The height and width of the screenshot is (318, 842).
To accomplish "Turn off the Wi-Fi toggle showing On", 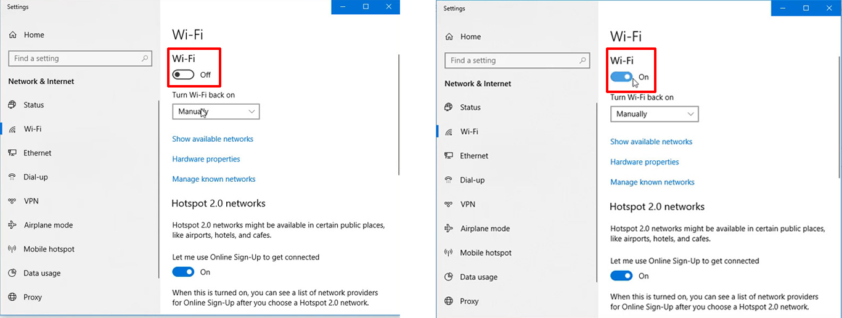I will tap(621, 77).
